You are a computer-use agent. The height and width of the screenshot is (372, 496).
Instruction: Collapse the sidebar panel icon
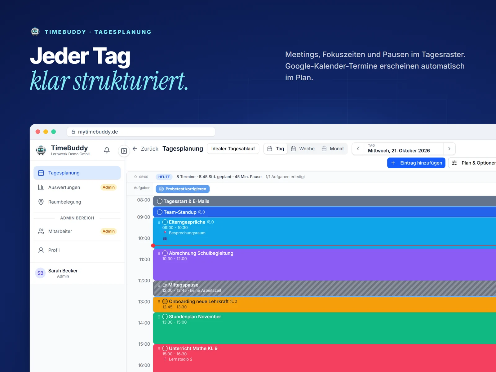(x=124, y=151)
